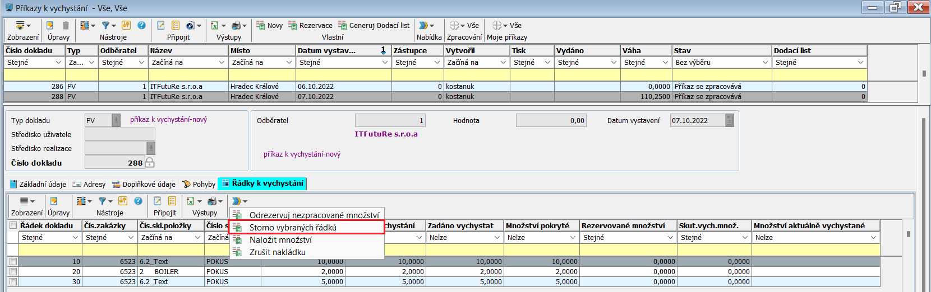Image resolution: width=931 pixels, height=292 pixels.
Task: Open the filter funnel in top toolbar
Action: point(105,25)
